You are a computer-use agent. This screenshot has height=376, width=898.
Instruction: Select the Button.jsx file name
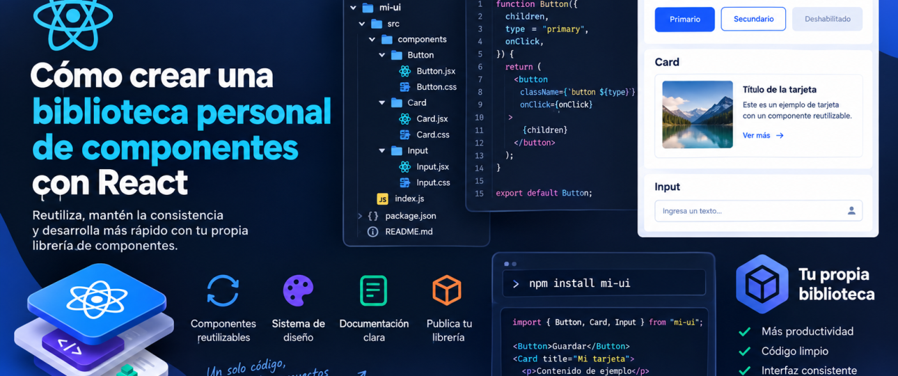click(x=436, y=71)
